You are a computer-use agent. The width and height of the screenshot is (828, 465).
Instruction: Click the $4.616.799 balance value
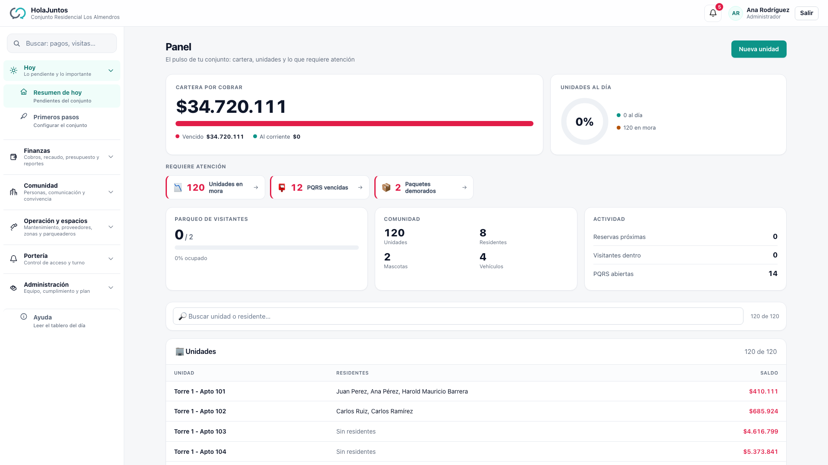[x=761, y=431]
